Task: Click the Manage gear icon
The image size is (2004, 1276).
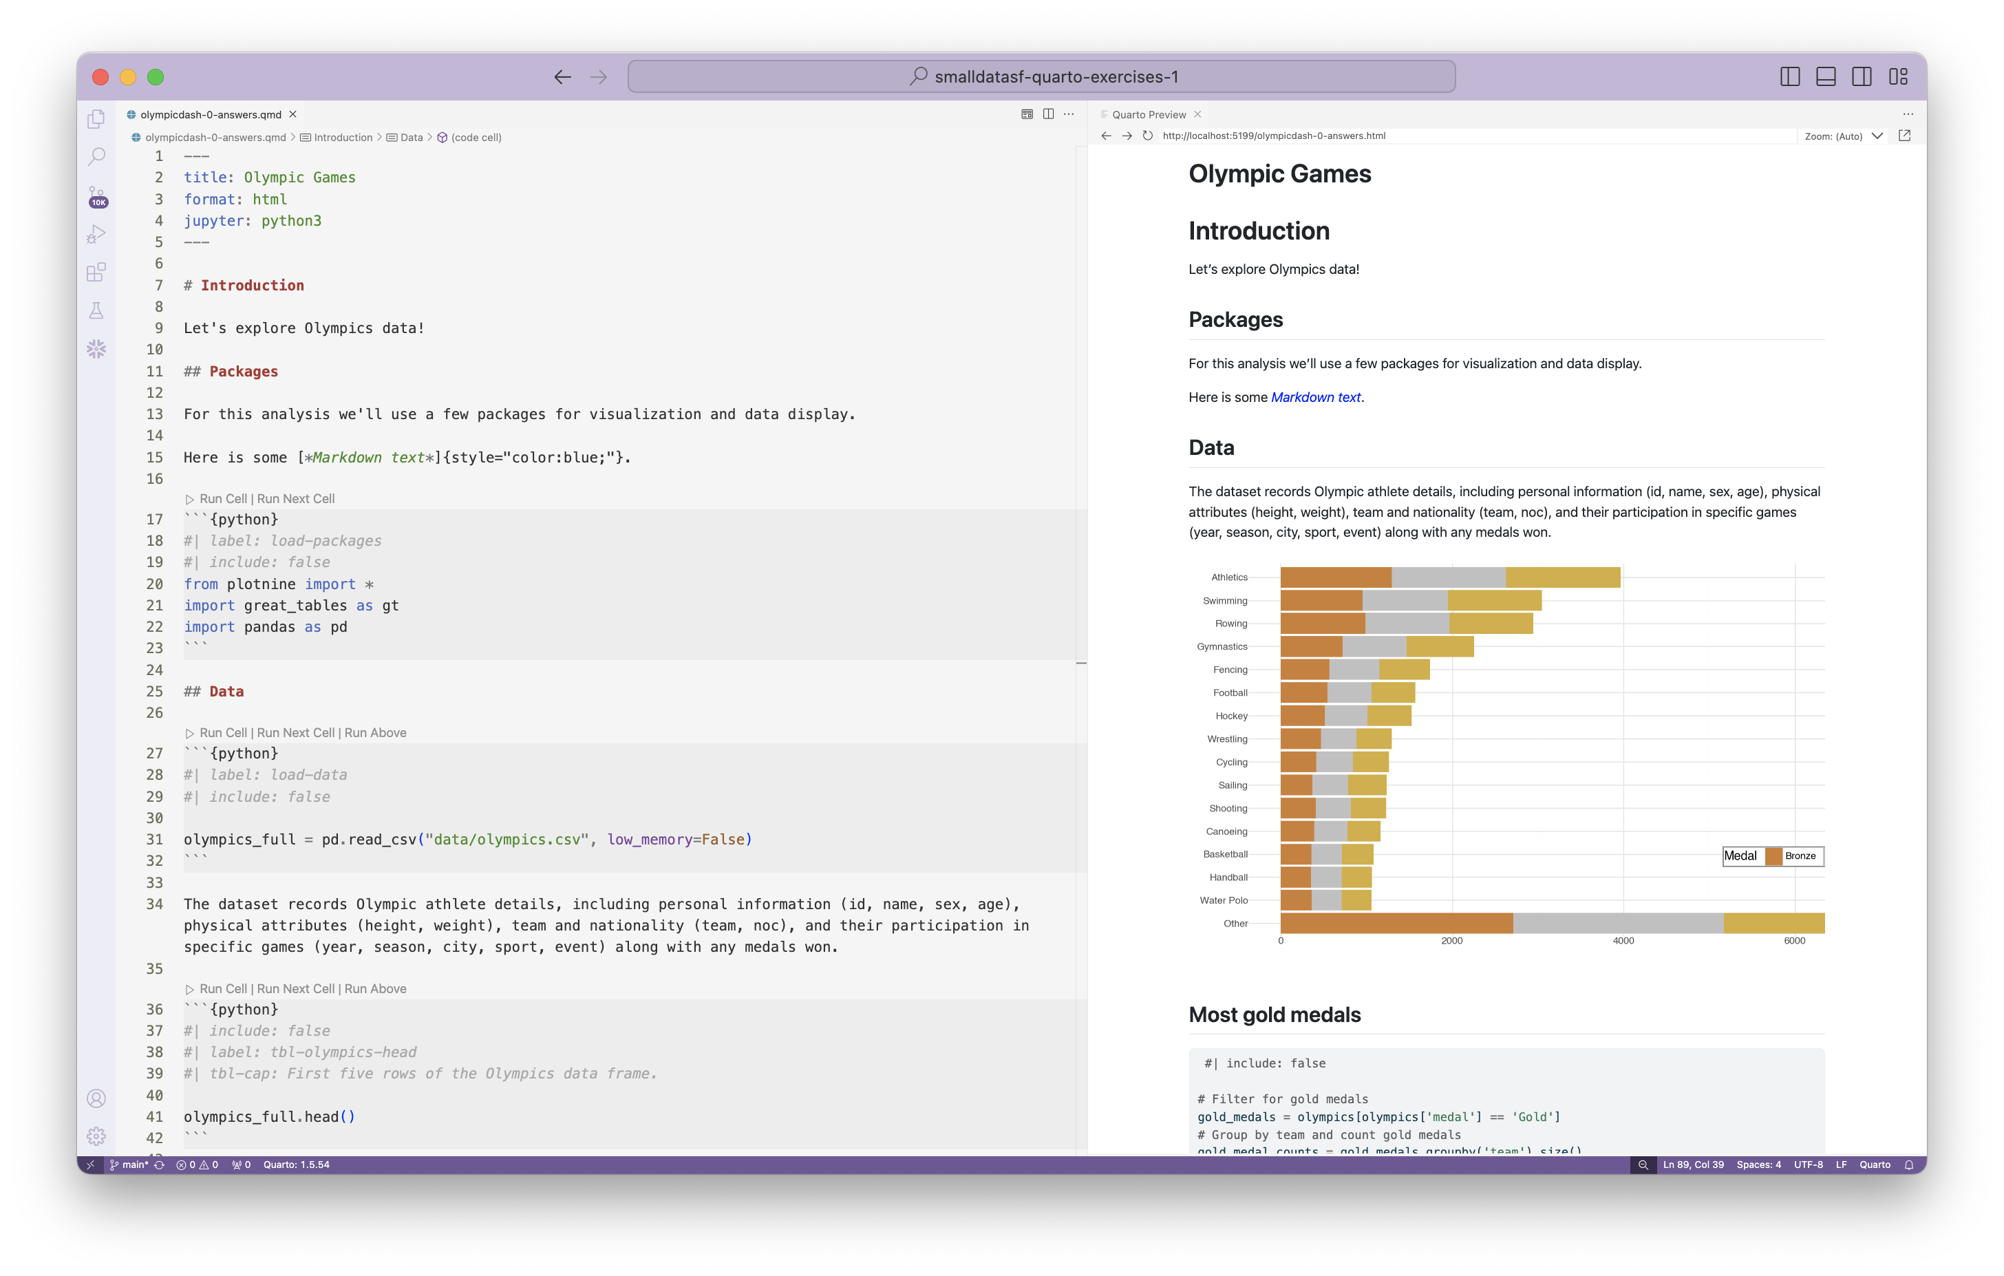Action: point(96,1136)
